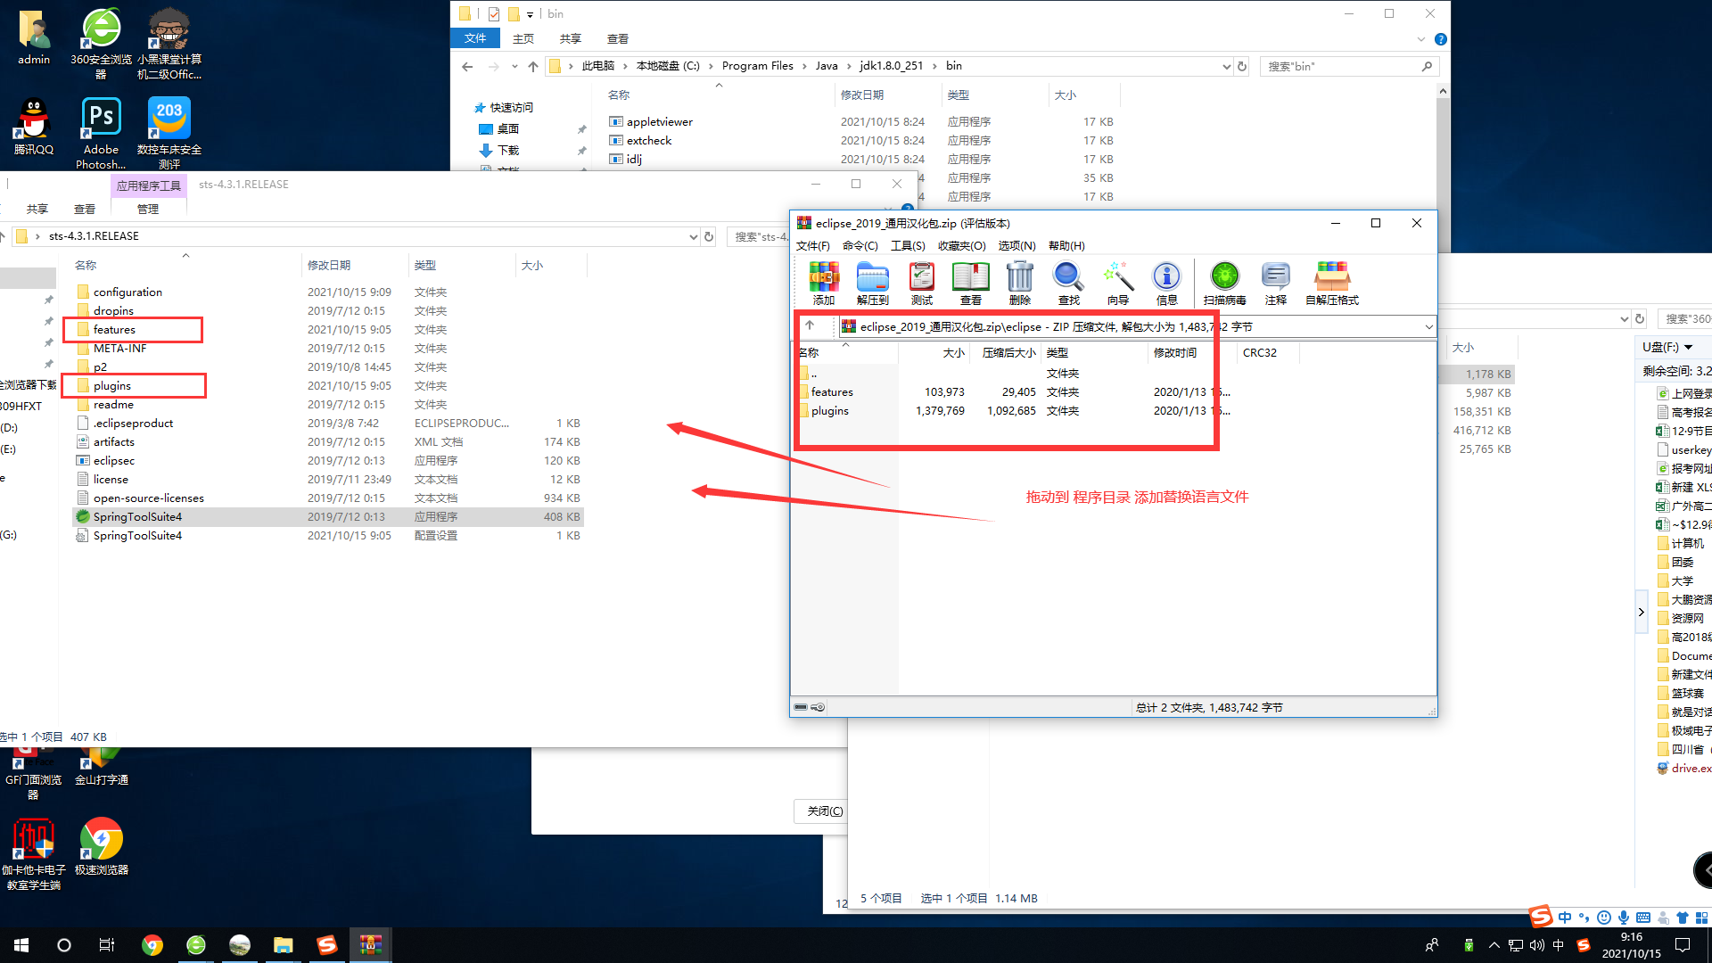This screenshot has height=963, width=1712.
Task: Open the 查看 (View file) tool in WinRAR
Action: point(970,281)
